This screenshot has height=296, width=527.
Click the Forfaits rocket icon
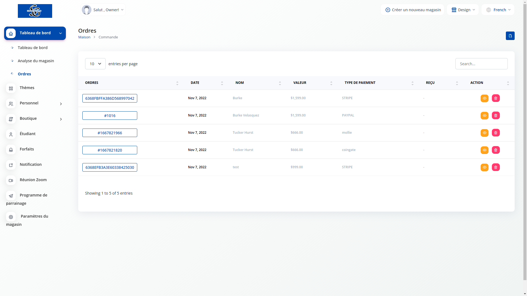[11, 150]
